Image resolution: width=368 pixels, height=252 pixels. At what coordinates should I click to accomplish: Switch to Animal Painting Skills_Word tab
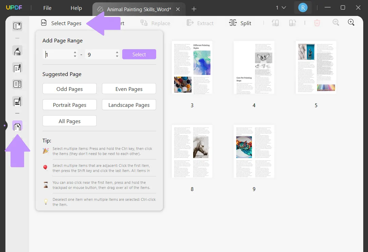point(139,9)
